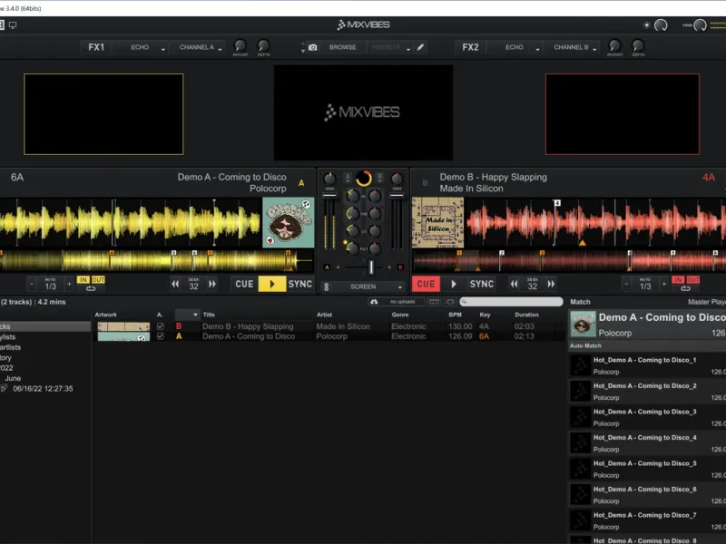Image resolution: width=726 pixels, height=544 pixels.
Task: Decrease deck A auto loop size with minus
Action: (x=32, y=284)
